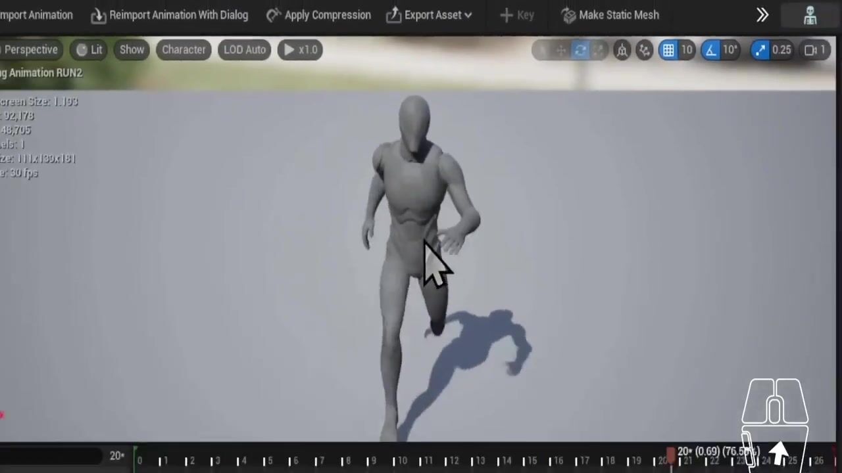Image resolution: width=842 pixels, height=473 pixels.
Task: Select the rotate transform tool
Action: click(580, 50)
